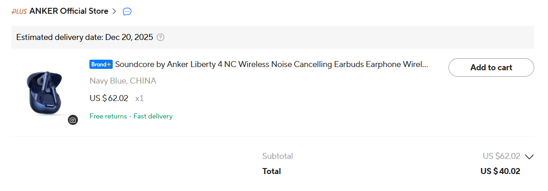548x191 pixels.
Task: Click the x1 quantity indicator
Action: 139,98
